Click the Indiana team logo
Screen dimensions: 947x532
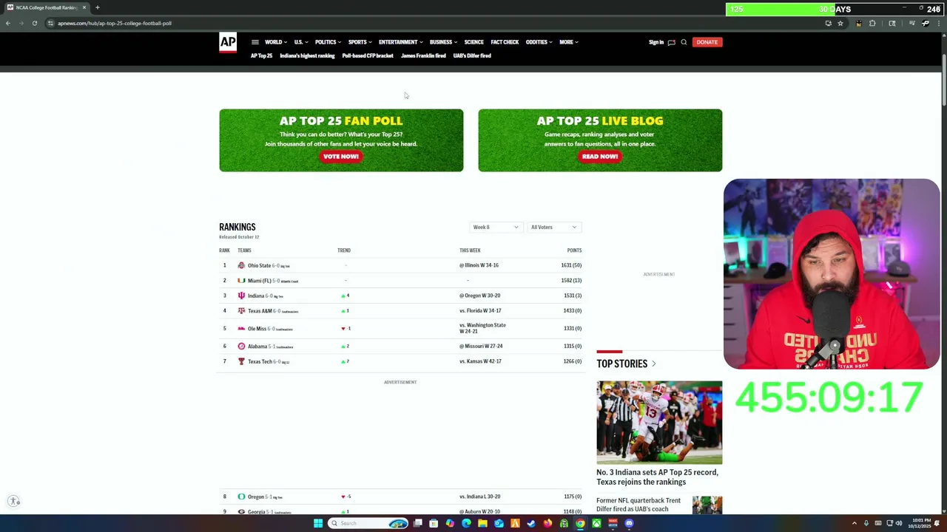coord(241,296)
